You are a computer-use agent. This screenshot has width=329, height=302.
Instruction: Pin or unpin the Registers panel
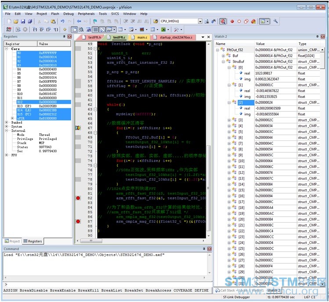point(64,37)
